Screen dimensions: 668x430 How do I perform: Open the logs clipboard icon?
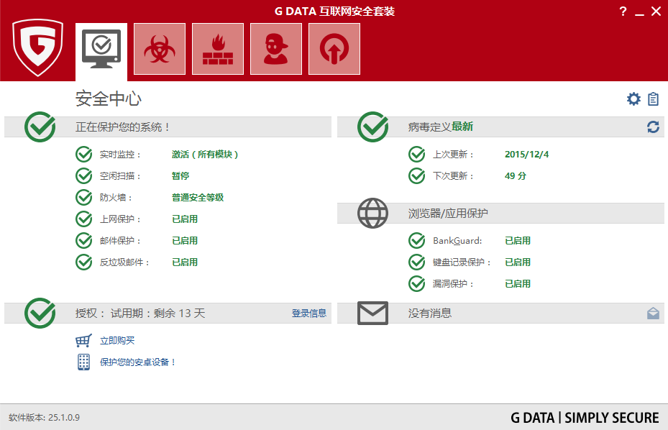click(653, 99)
